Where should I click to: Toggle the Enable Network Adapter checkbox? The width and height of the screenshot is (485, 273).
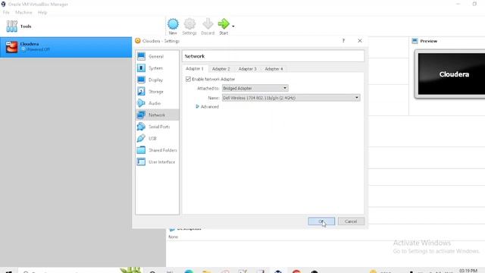pos(188,79)
